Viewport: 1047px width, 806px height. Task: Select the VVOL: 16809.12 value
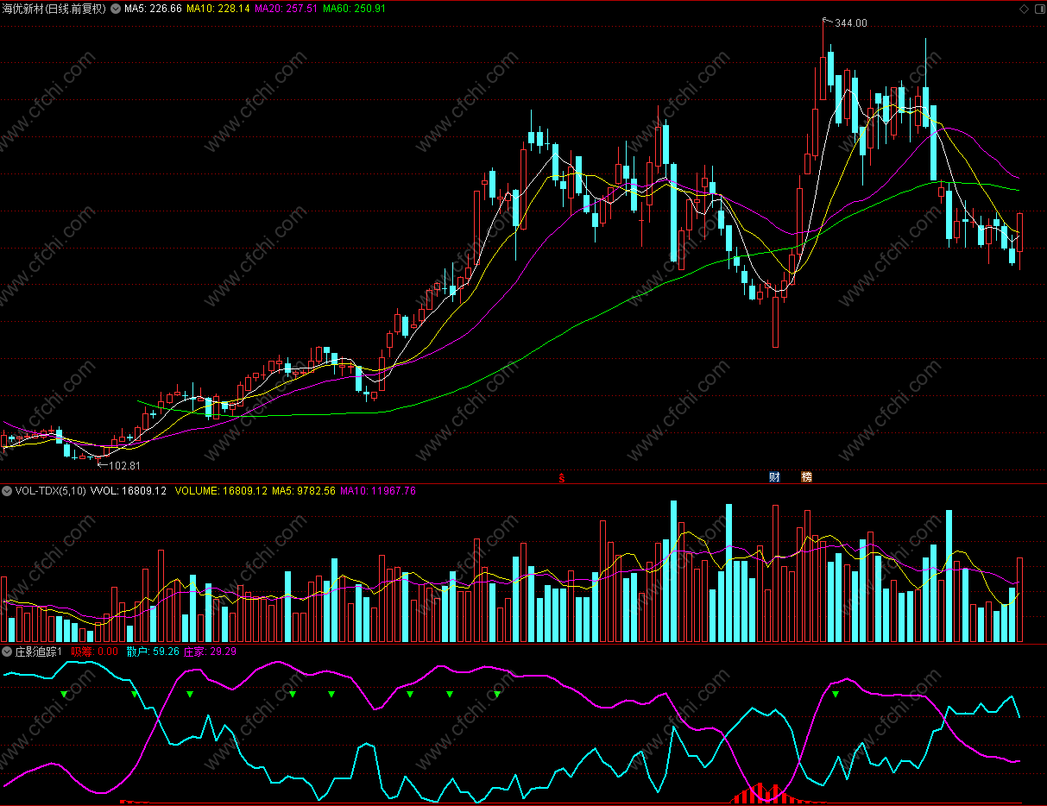pyautogui.click(x=128, y=491)
